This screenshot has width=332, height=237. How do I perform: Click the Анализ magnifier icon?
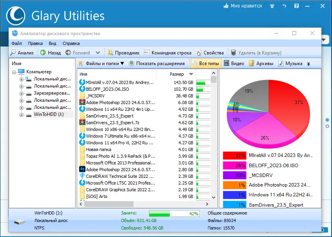coord(13,52)
